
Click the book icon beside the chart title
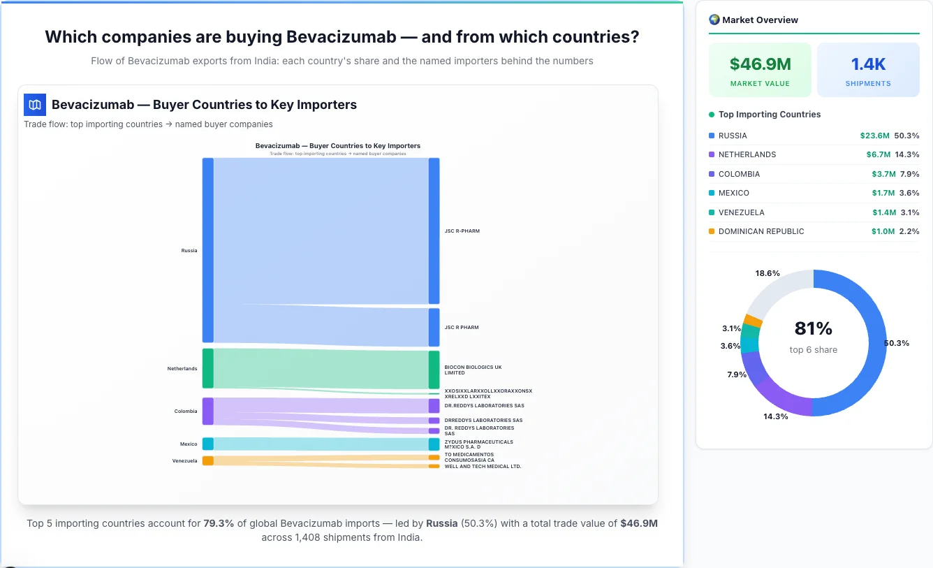34,104
